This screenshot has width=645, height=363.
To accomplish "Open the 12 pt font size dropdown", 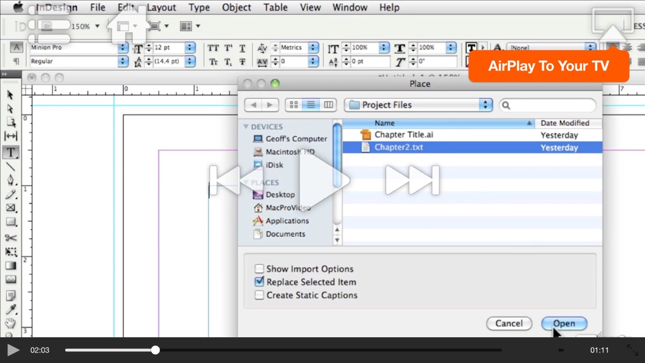I will tap(190, 48).
